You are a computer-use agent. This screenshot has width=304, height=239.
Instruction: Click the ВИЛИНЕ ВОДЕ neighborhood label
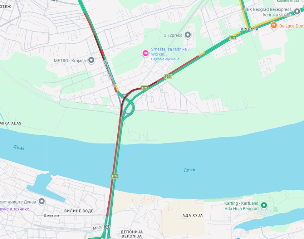(x=79, y=211)
